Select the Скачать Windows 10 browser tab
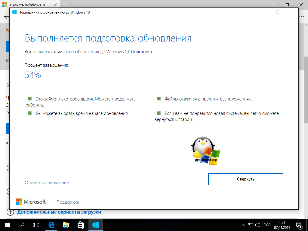The width and height of the screenshot is (308, 231). (x=29, y=5)
